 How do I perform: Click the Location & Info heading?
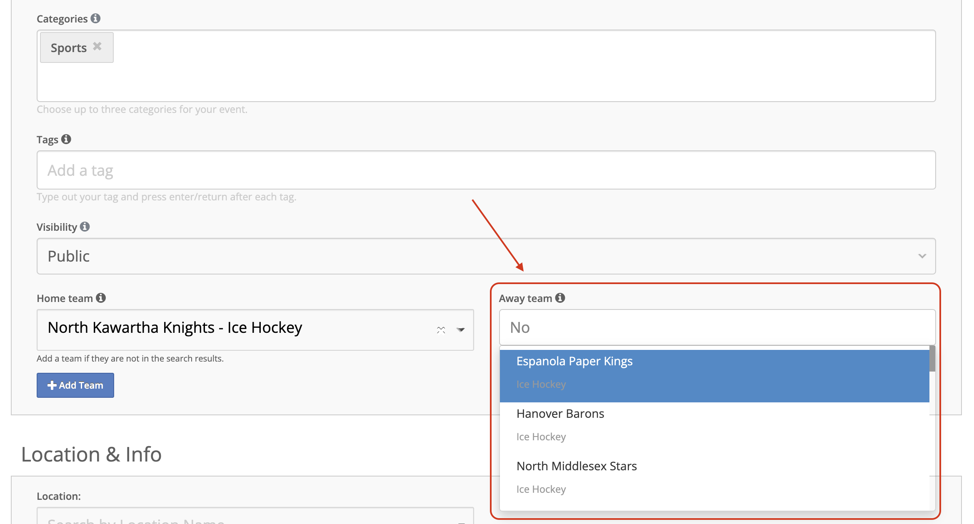[x=91, y=454]
